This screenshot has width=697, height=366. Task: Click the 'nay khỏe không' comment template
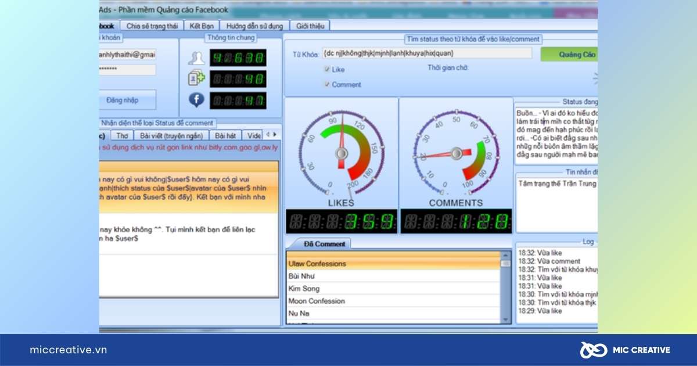click(x=189, y=234)
